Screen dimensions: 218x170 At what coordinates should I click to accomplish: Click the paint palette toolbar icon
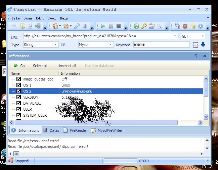[66, 26]
